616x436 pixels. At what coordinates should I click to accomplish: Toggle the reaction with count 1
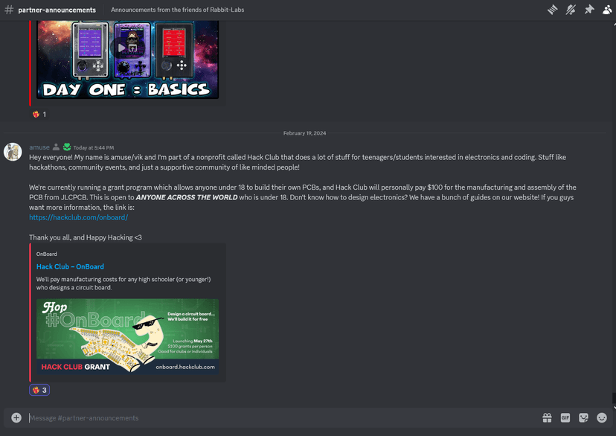[x=39, y=115]
